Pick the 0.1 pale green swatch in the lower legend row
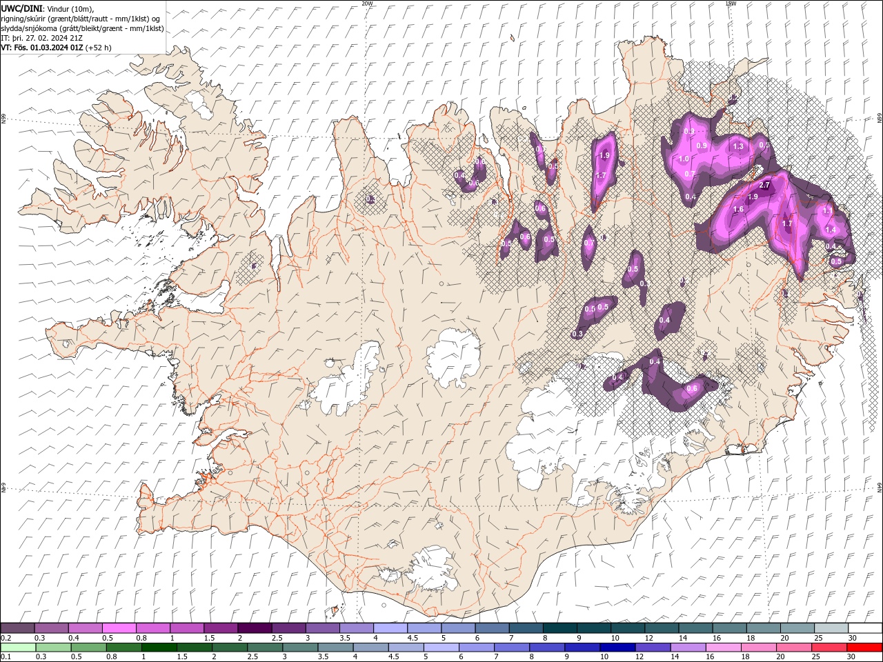883x662 pixels. click(18, 648)
